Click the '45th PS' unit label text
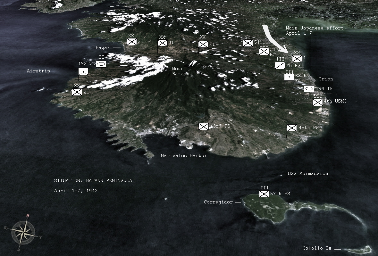Viewport: 378px width, 256px height. point(309,128)
